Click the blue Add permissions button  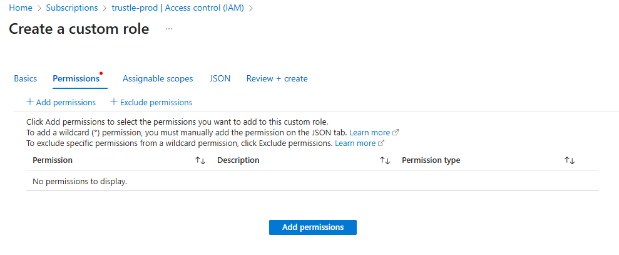pyautogui.click(x=313, y=227)
